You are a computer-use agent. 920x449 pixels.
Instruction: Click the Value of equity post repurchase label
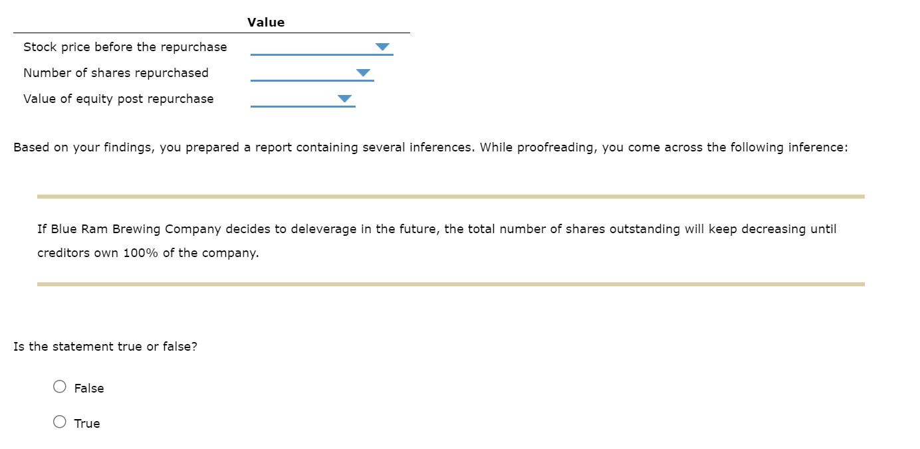pyautogui.click(x=118, y=98)
